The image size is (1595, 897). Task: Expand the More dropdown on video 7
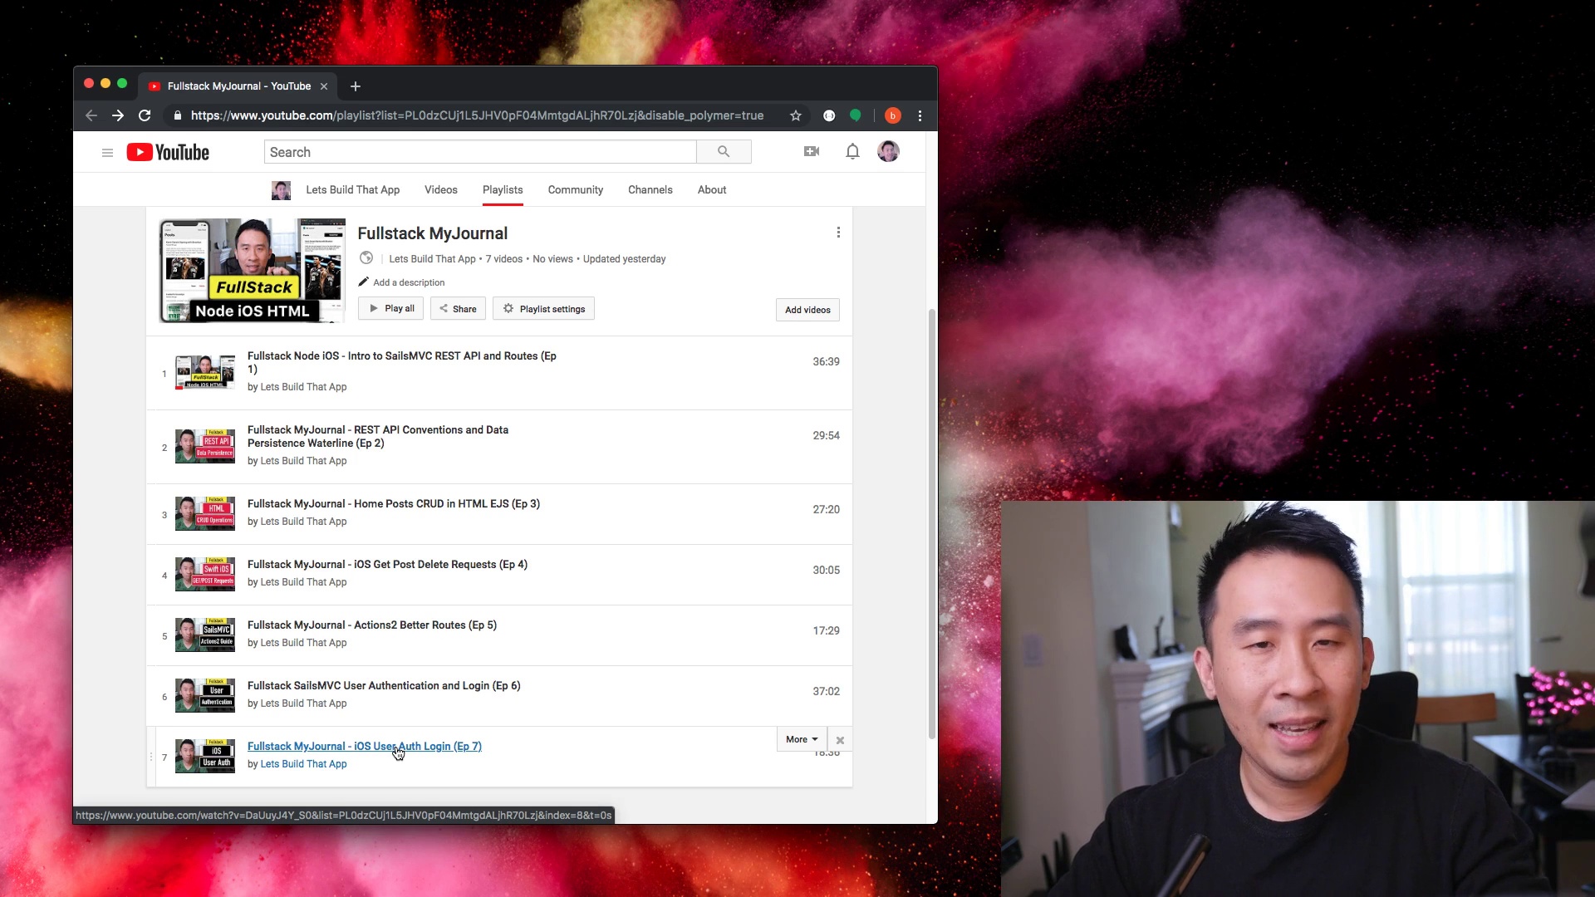(802, 739)
